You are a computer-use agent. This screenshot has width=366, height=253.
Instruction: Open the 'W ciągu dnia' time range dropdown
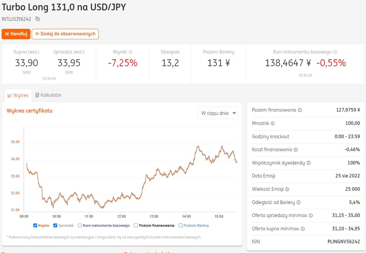pyautogui.click(x=217, y=113)
